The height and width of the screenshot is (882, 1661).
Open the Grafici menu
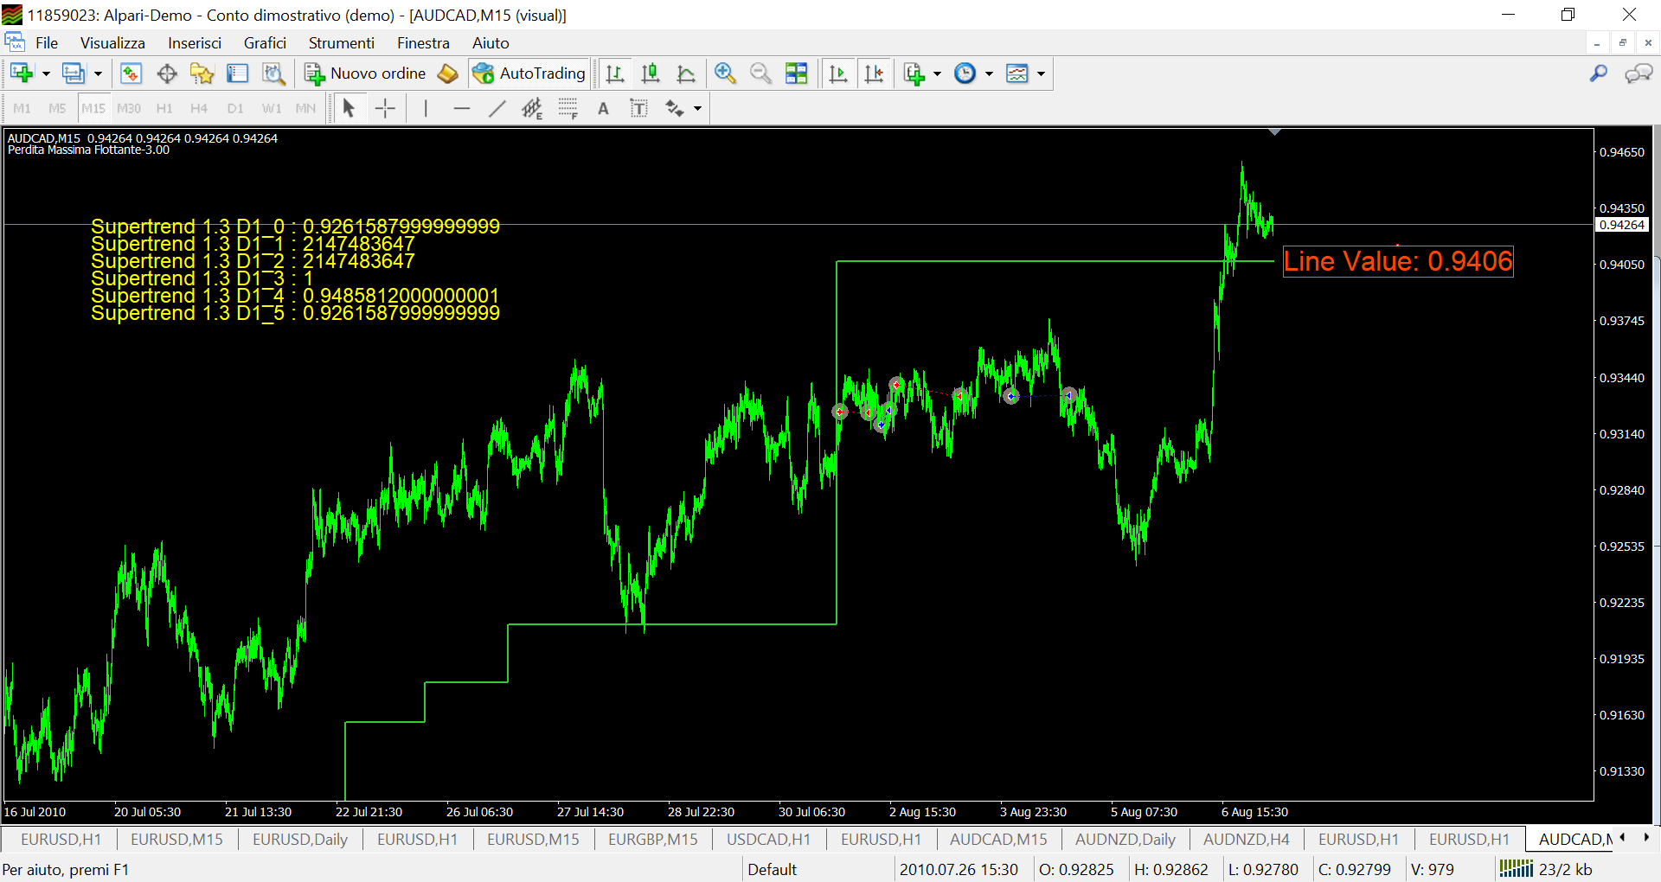point(265,43)
